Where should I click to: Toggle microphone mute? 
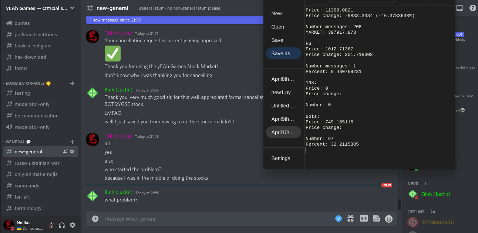pyautogui.click(x=52, y=225)
